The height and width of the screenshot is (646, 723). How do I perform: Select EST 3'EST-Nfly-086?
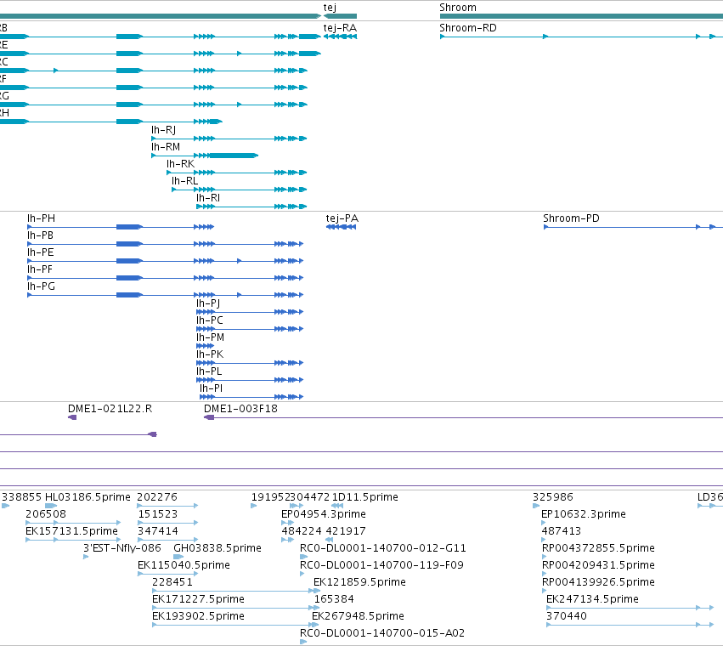click(x=121, y=548)
